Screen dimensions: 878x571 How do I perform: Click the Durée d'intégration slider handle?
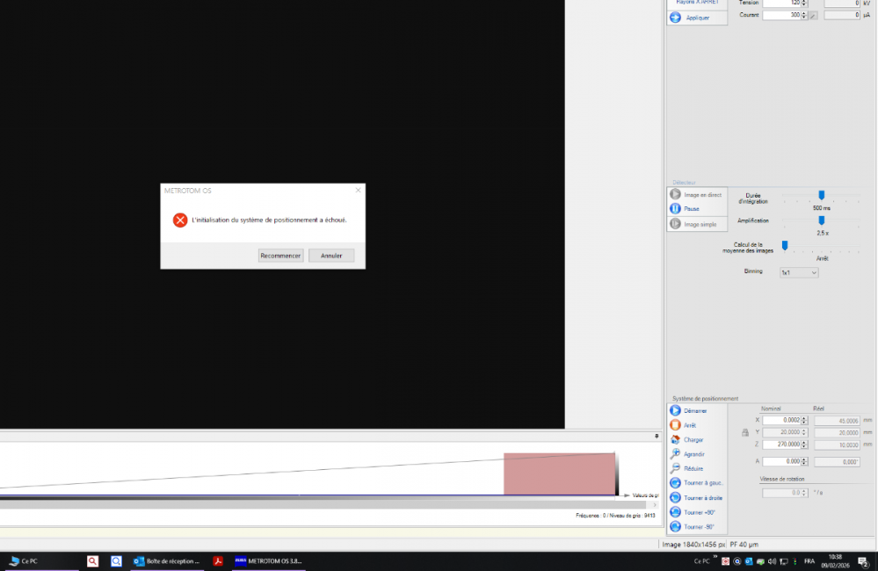822,196
